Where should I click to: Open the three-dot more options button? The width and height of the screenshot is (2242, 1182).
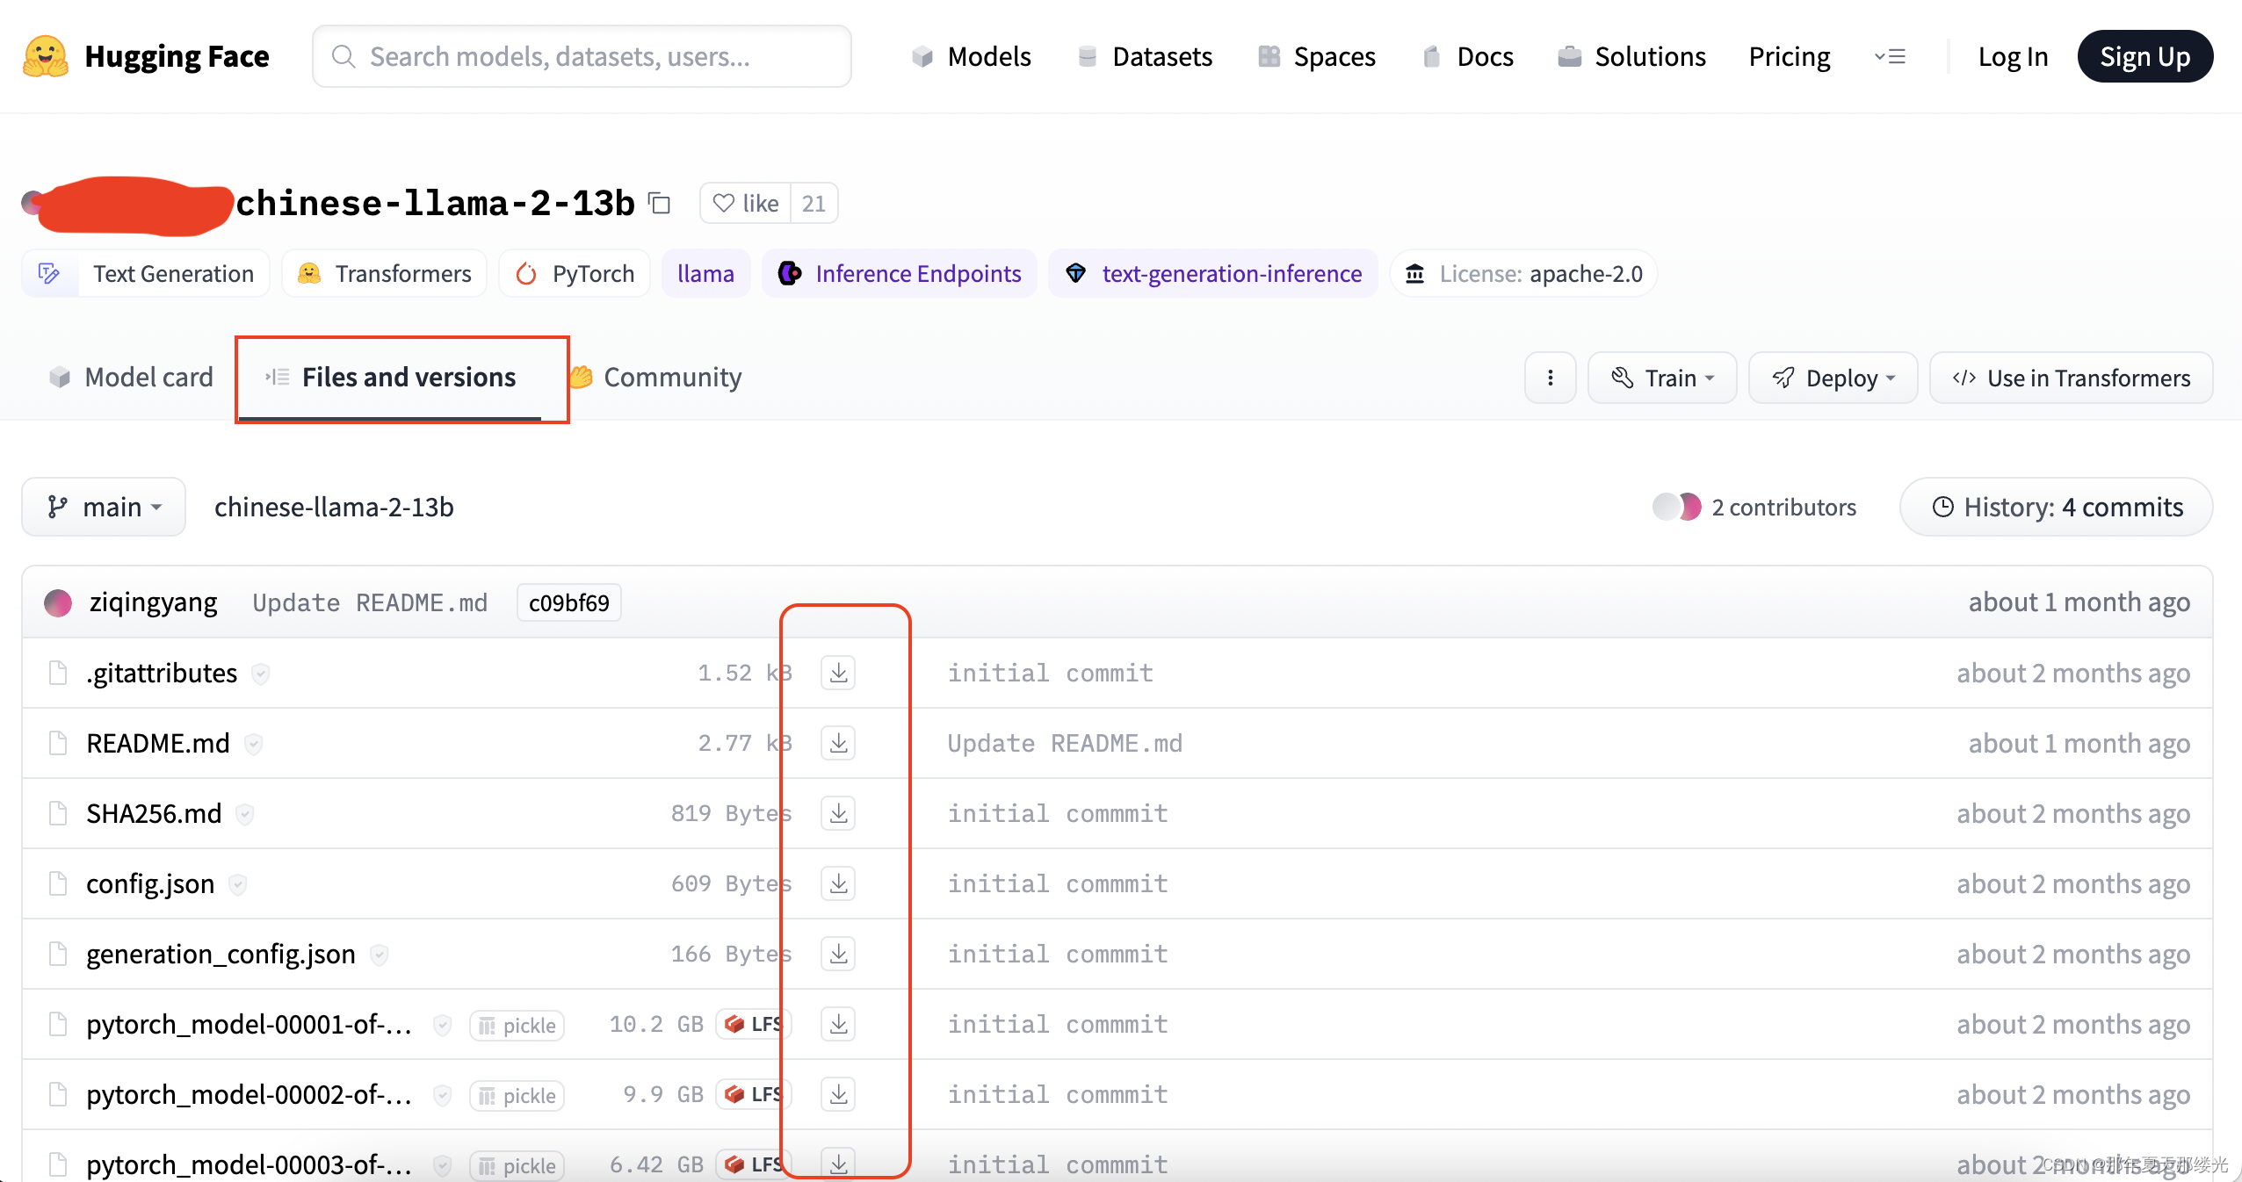click(1550, 378)
